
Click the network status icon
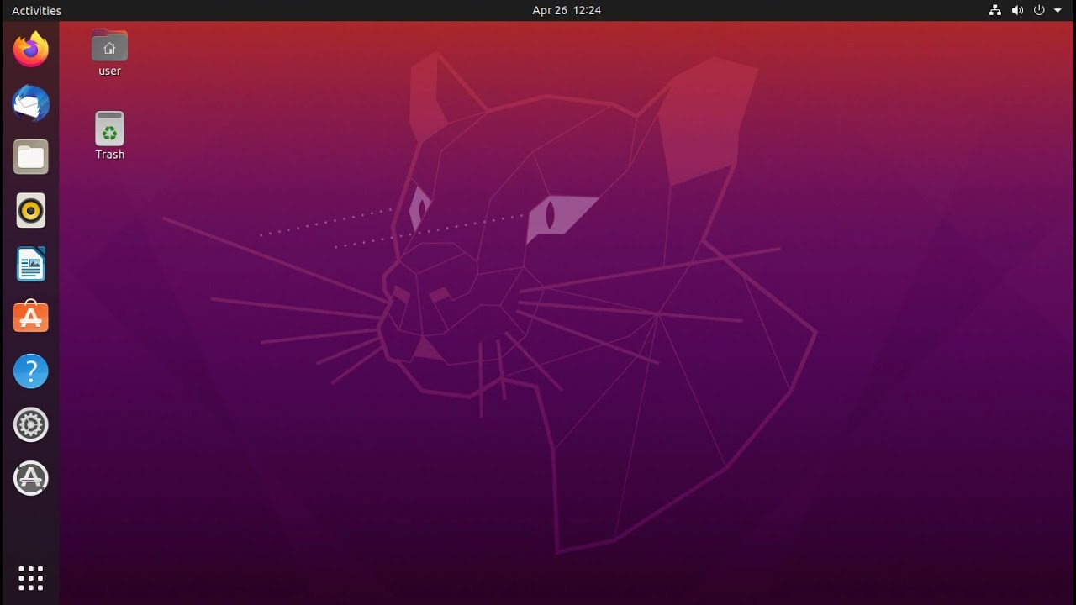995,11
